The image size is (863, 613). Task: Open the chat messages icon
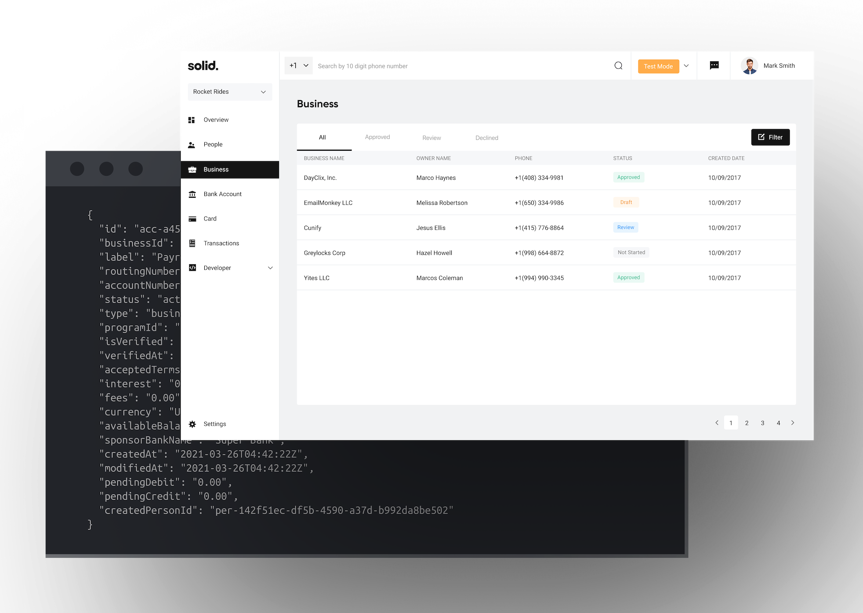click(x=714, y=66)
